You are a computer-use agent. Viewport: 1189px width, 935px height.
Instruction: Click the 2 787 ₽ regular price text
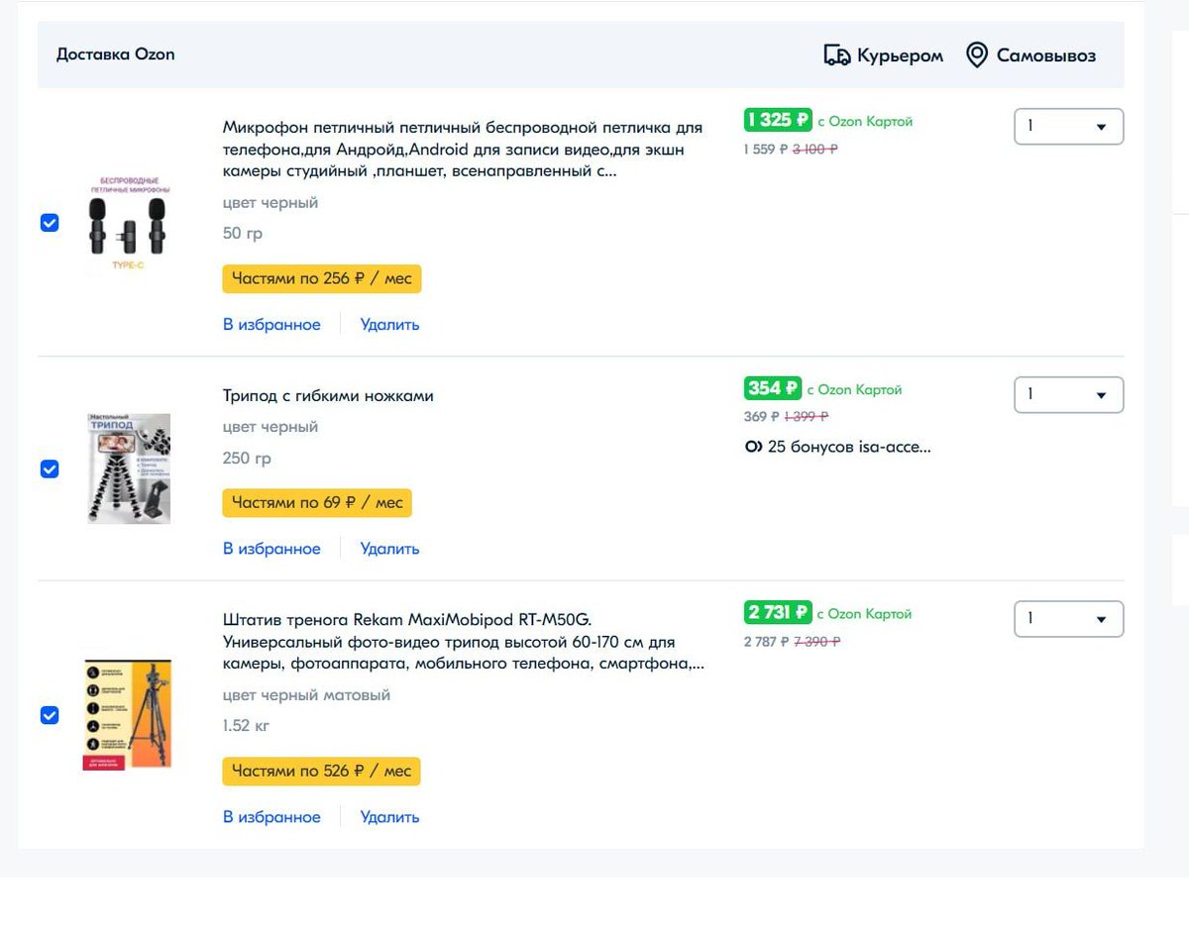(x=766, y=642)
